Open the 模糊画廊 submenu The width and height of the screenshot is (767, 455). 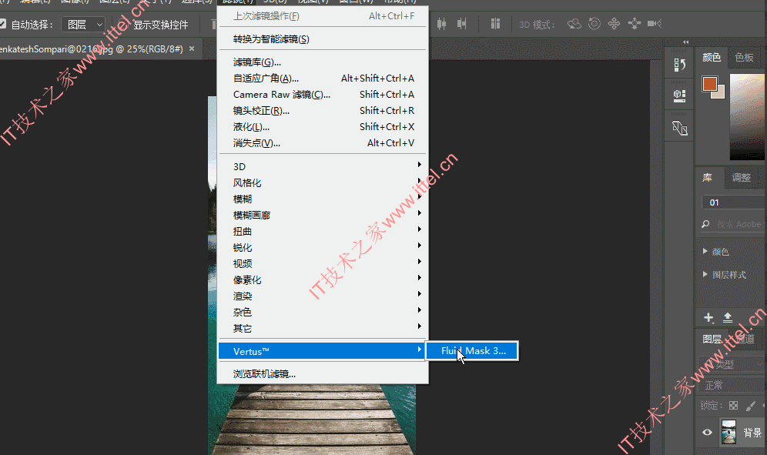click(x=323, y=215)
